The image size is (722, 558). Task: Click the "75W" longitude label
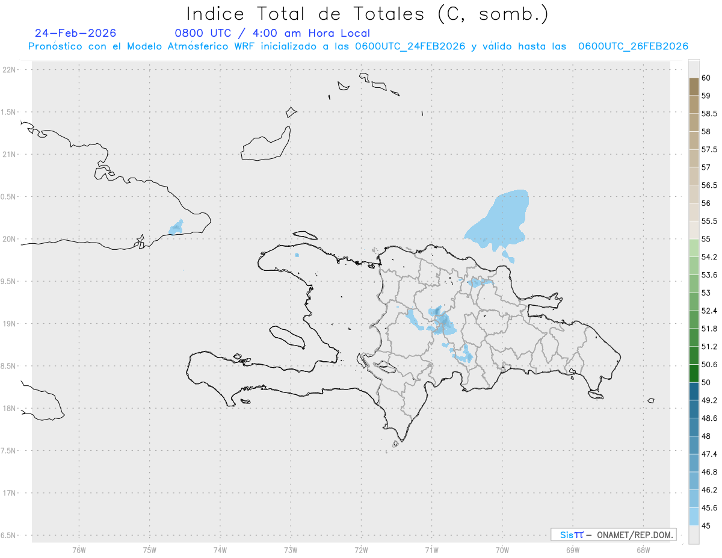[150, 550]
